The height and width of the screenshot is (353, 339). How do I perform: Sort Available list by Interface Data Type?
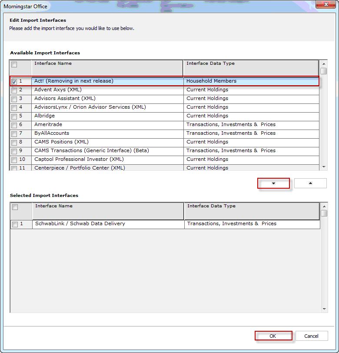[251, 68]
